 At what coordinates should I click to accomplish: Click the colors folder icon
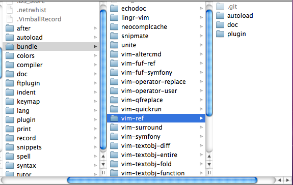[10, 55]
